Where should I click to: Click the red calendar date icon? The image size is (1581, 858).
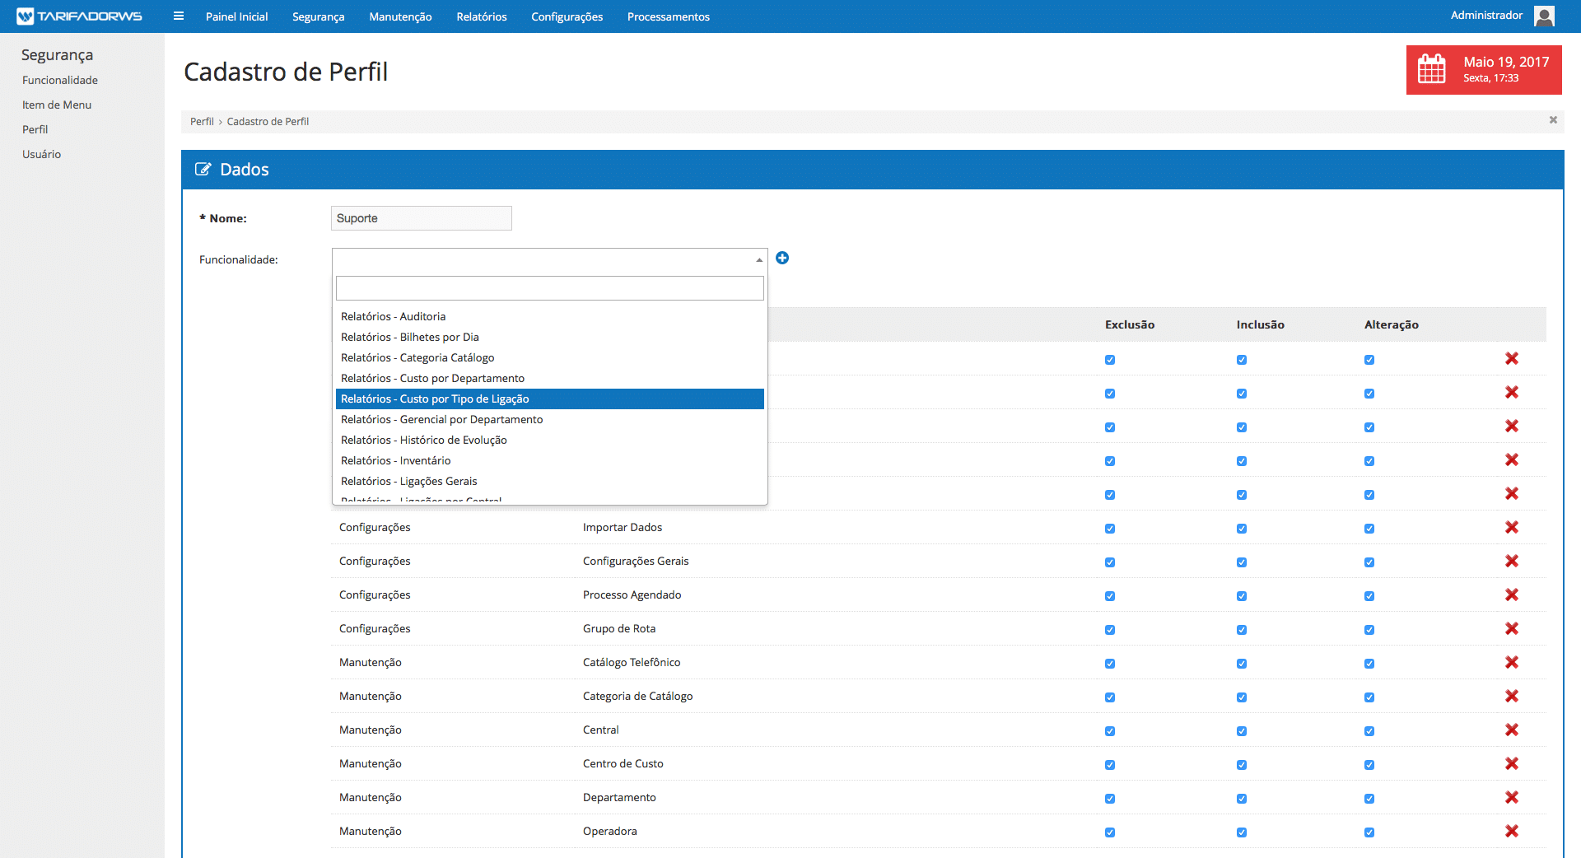1432,69
